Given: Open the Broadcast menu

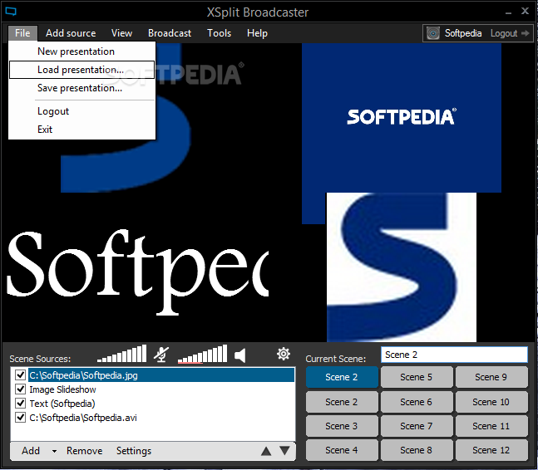Looking at the screenshot, I should 170,33.
